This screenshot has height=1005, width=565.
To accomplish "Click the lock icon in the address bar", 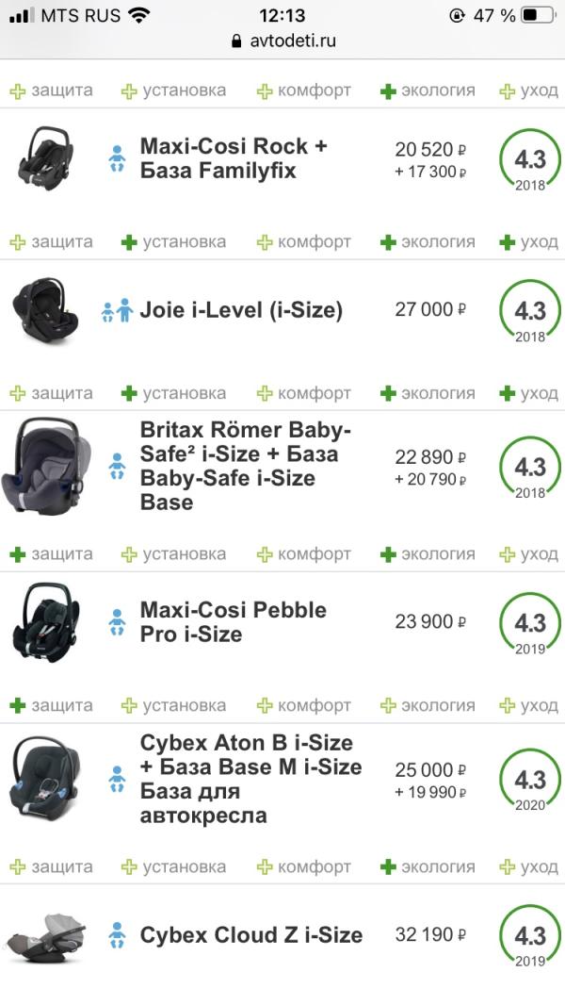I will 235,41.
